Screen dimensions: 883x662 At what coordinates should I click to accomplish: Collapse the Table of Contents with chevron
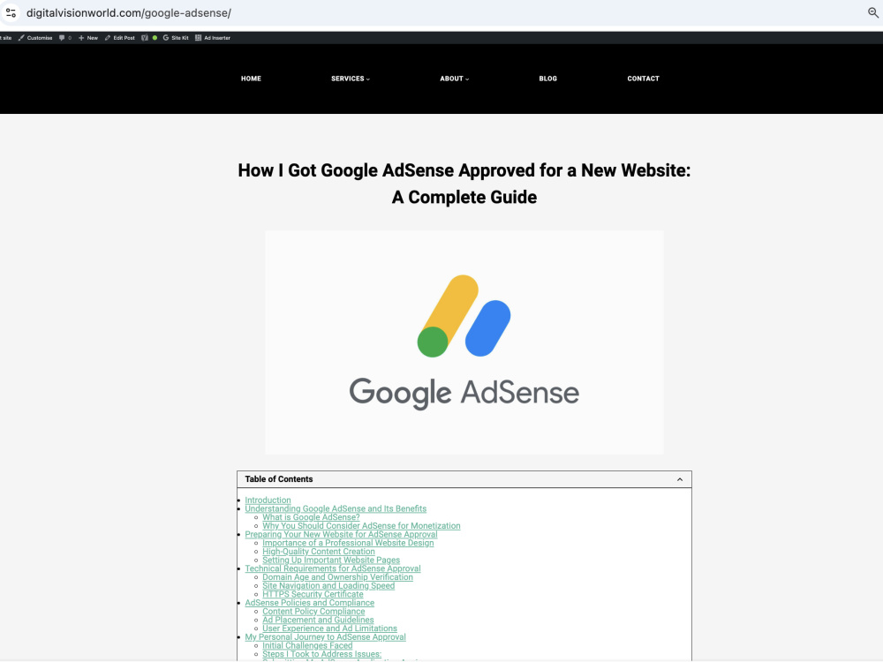(x=680, y=479)
